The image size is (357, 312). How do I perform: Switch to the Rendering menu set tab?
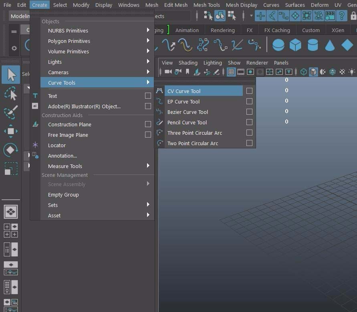point(223,30)
